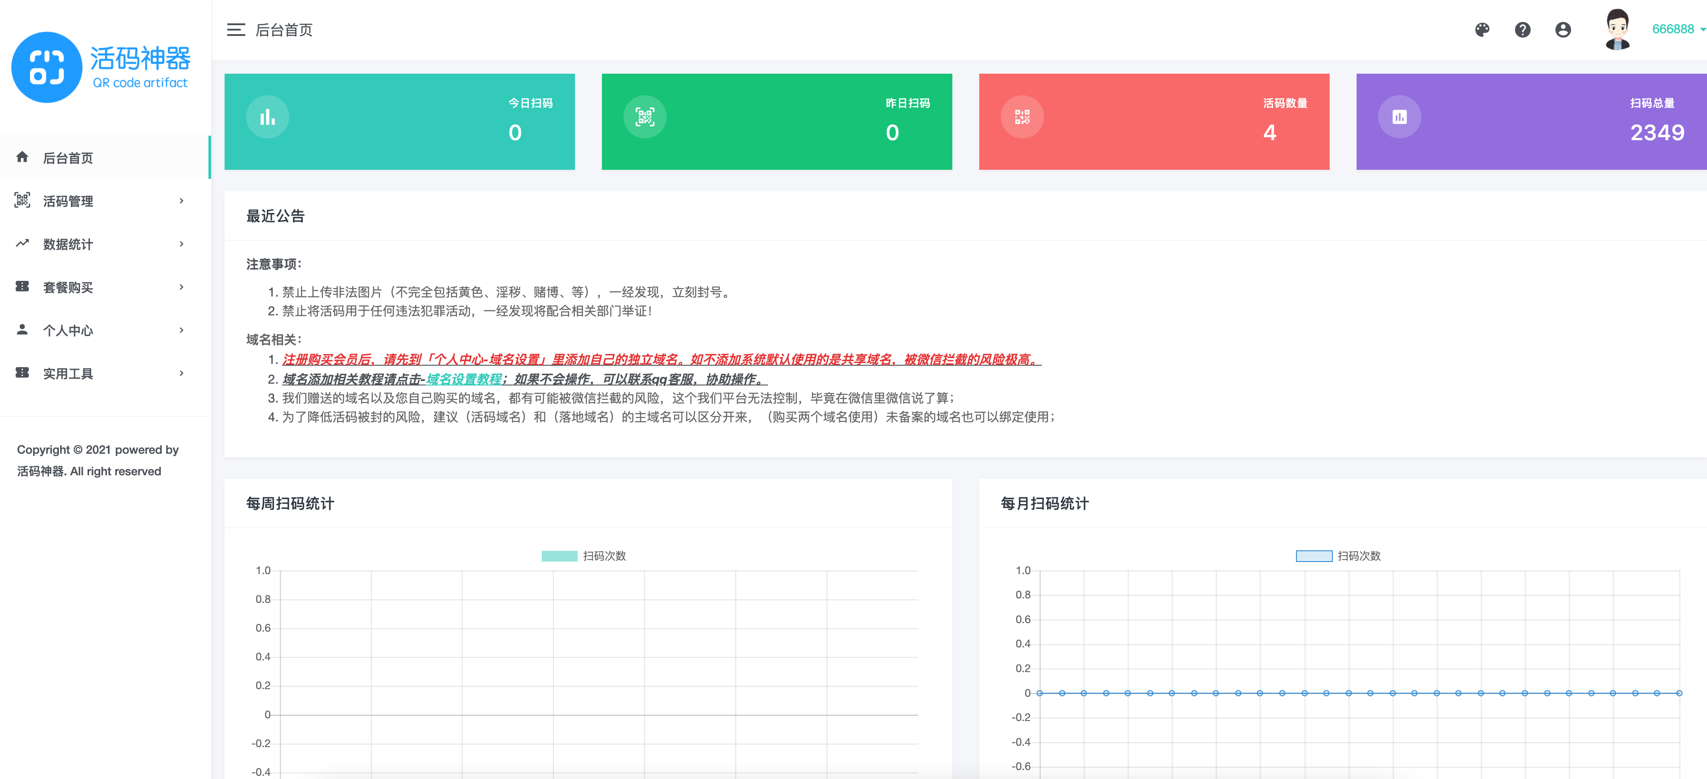Toggle weekly chart 扫码次数 legend swatch
Viewport: 1707px width, 779px height.
click(x=559, y=556)
